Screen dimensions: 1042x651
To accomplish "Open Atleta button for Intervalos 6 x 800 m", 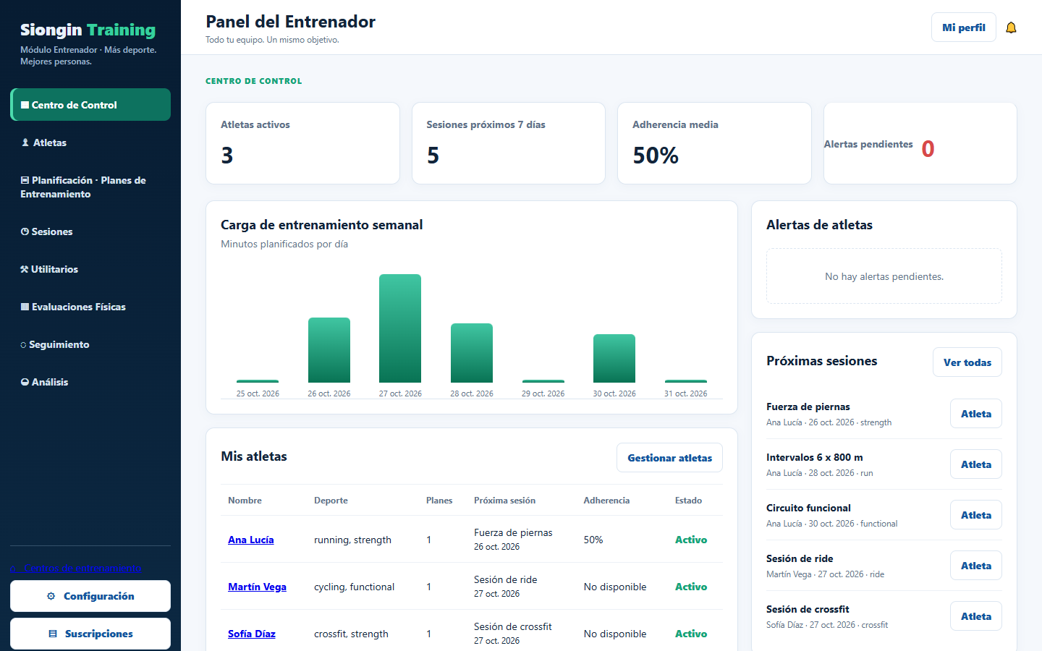I will [x=976, y=464].
